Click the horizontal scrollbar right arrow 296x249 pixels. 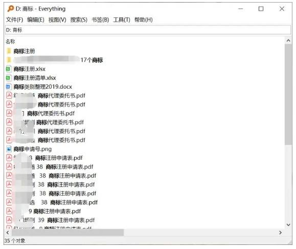pos(280,233)
